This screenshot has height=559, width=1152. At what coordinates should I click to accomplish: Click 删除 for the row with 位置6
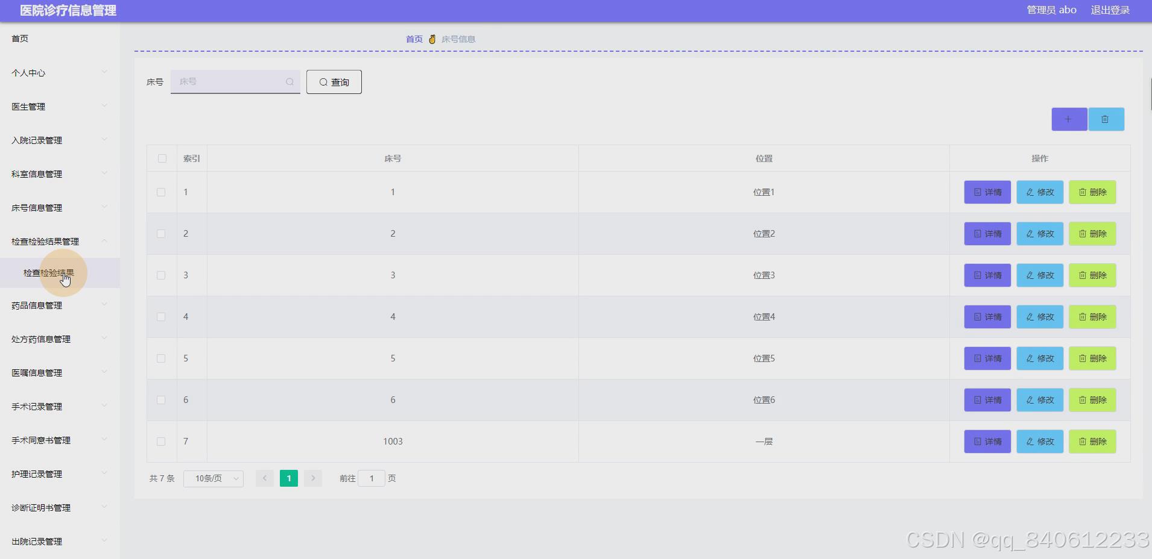[x=1092, y=400]
